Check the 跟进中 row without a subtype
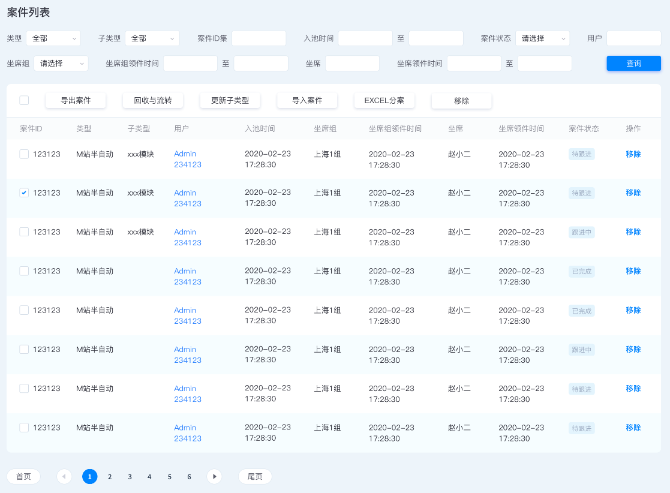Image resolution: width=670 pixels, height=493 pixels. (x=24, y=350)
